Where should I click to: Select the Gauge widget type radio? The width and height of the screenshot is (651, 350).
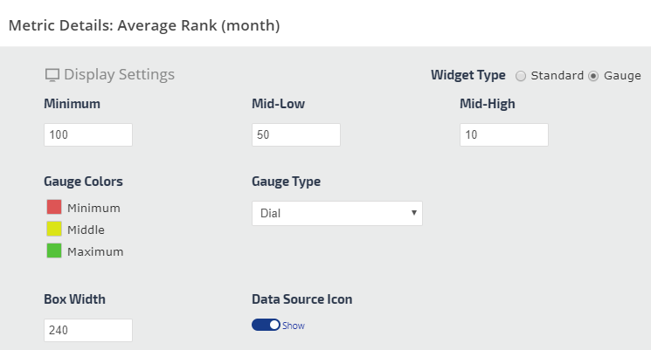point(593,76)
